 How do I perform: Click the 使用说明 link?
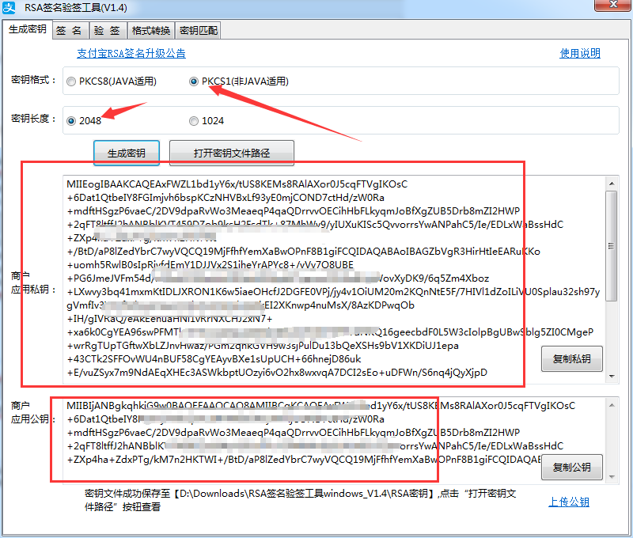click(x=580, y=54)
